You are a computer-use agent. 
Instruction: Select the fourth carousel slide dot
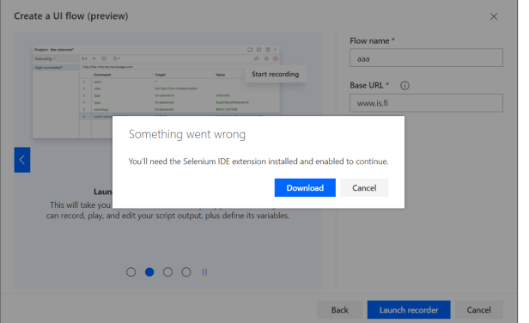pyautogui.click(x=185, y=272)
